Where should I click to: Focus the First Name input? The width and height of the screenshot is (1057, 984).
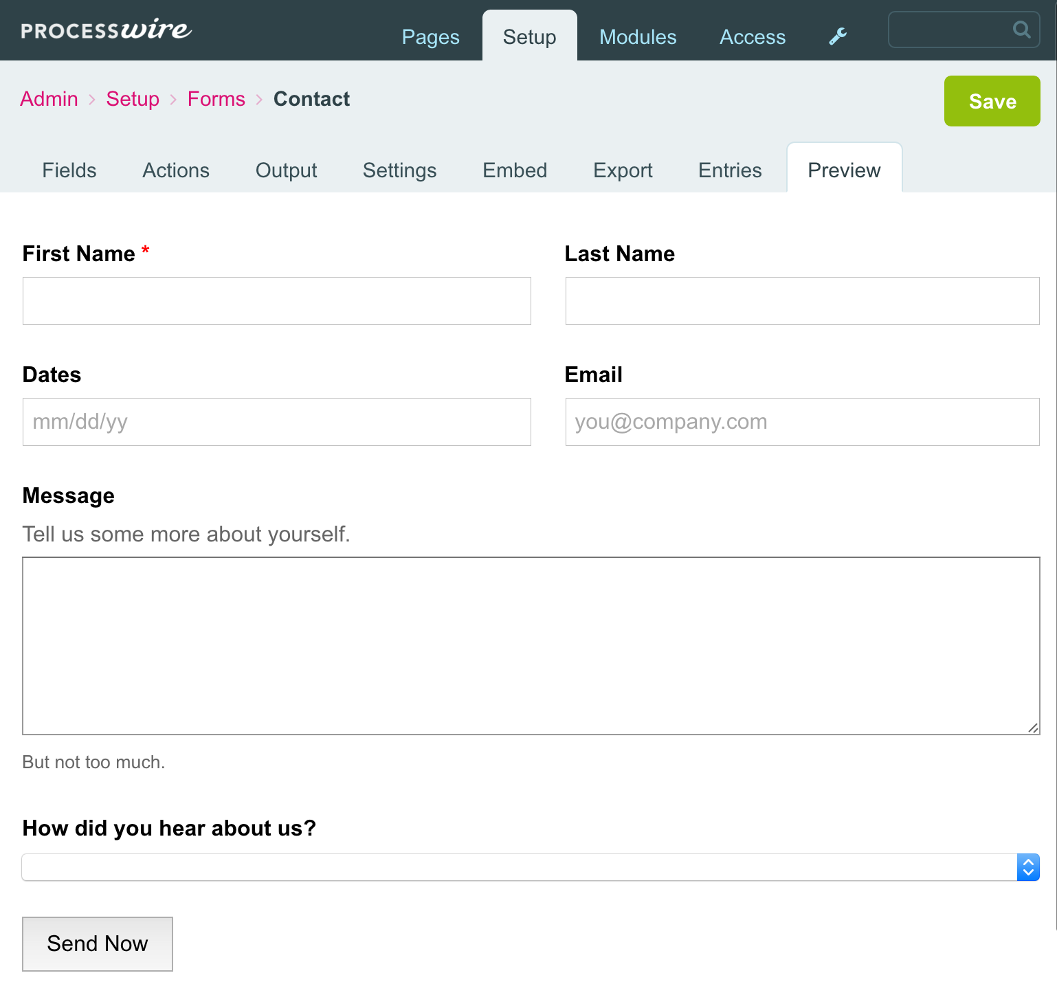click(x=277, y=301)
